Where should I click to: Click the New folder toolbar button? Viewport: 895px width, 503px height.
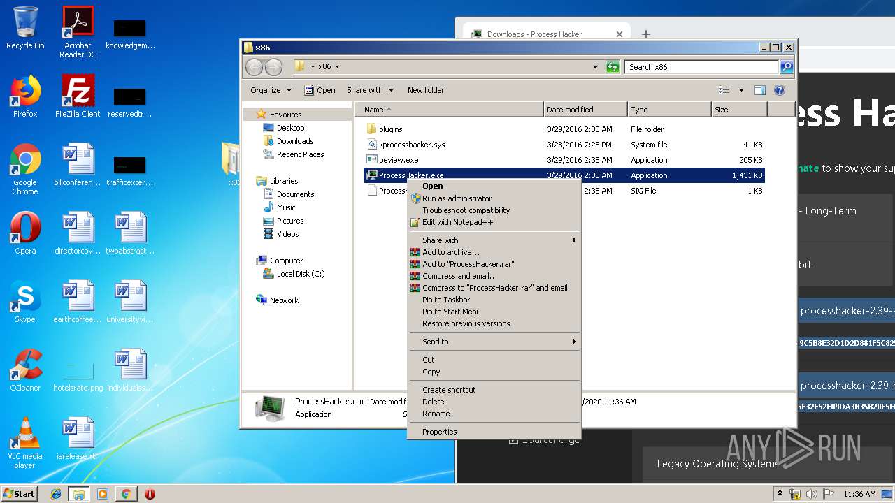tap(426, 90)
